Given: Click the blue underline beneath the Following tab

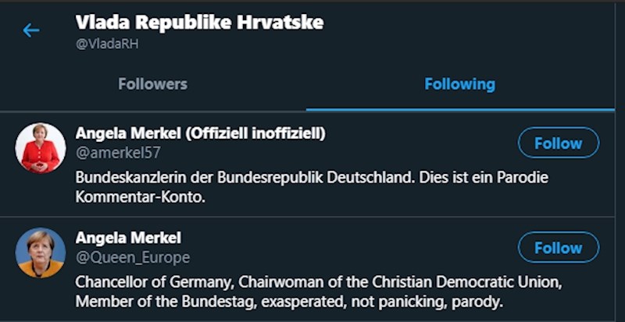Looking at the screenshot, I should (x=459, y=110).
